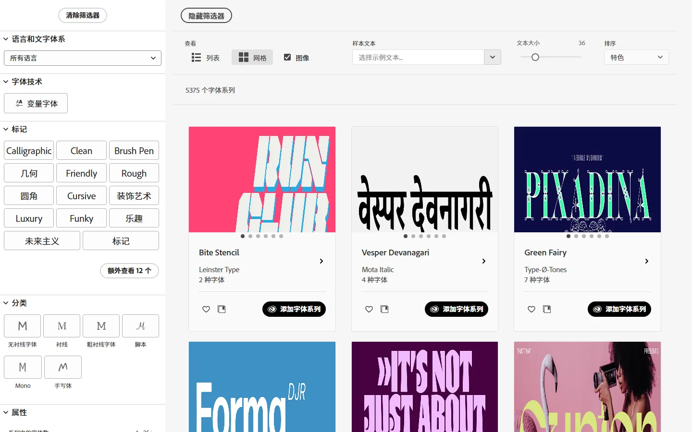Toggle the Brush Pen tag filter
Image resolution: width=692 pixels, height=432 pixels.
click(x=134, y=151)
